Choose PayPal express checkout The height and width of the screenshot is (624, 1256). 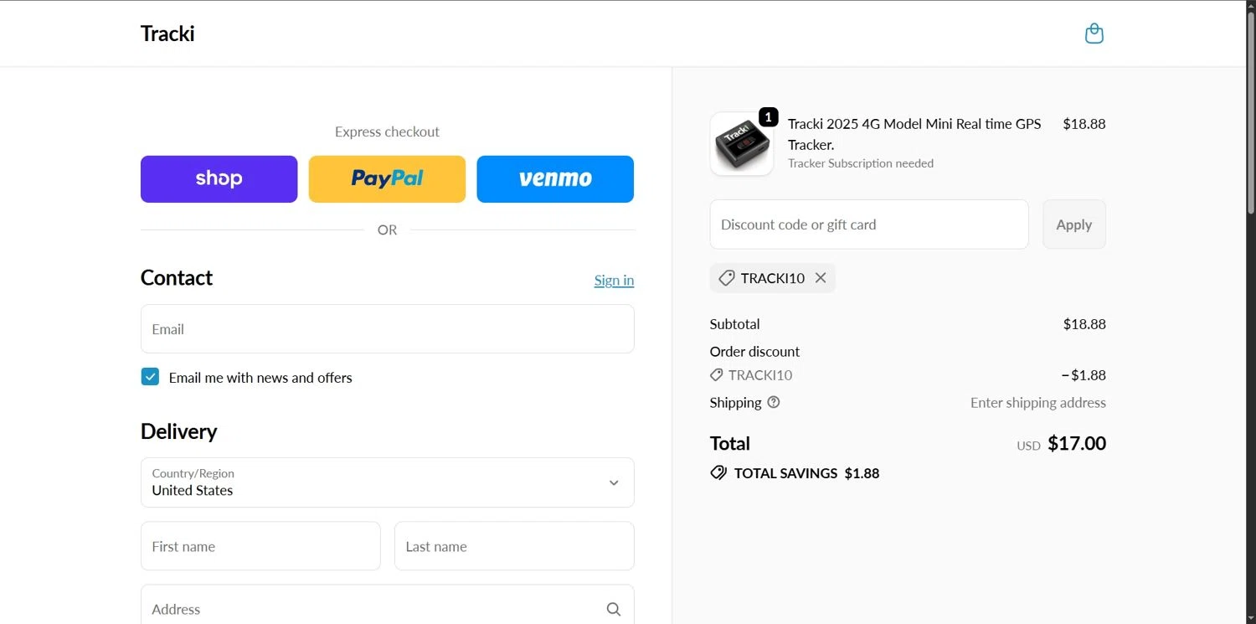point(387,179)
